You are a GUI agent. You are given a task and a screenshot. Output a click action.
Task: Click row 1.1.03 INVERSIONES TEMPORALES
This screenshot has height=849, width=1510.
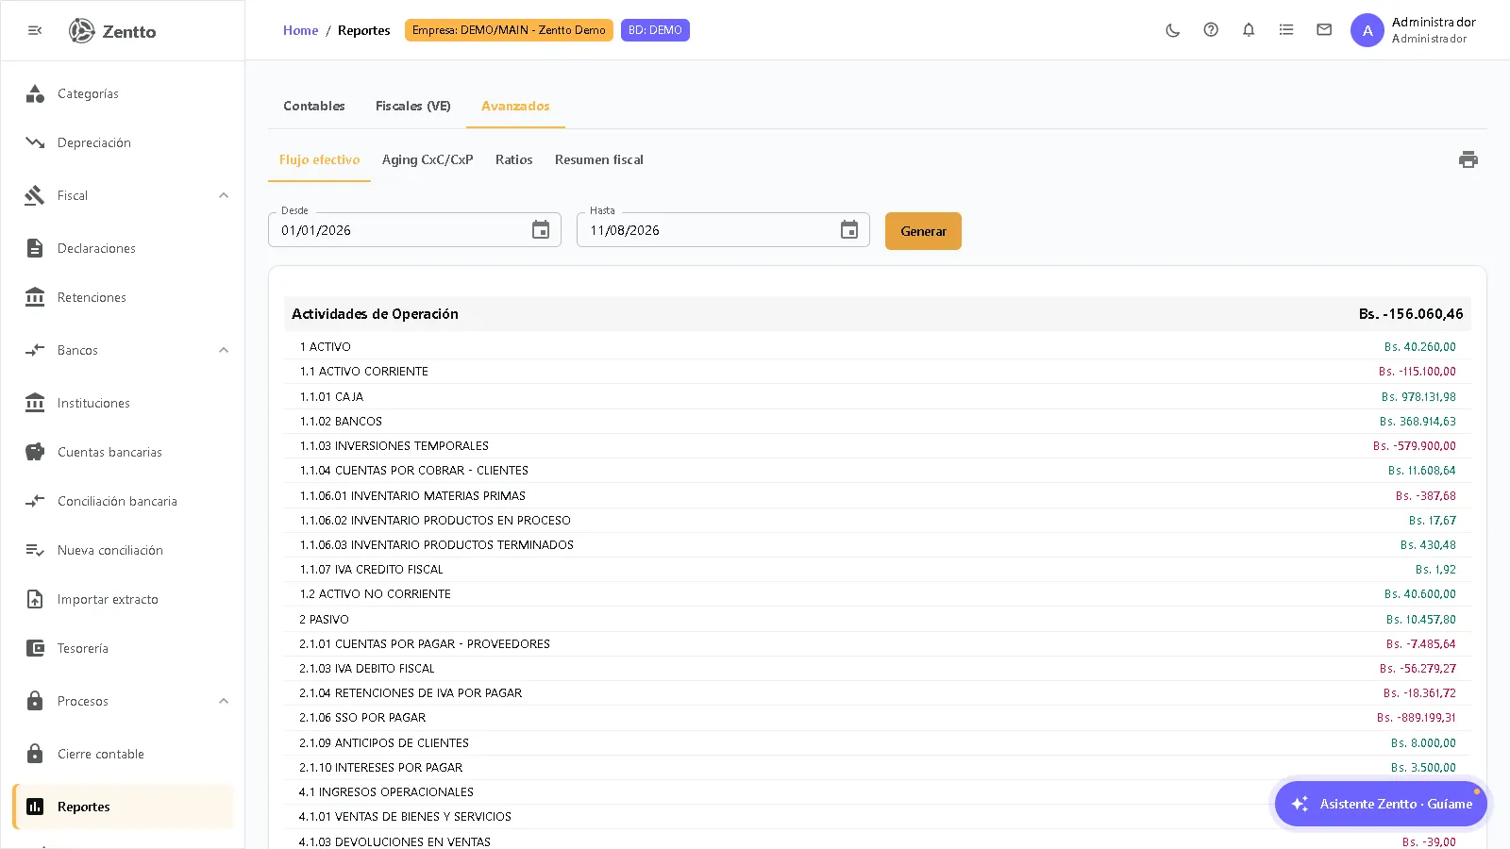click(x=878, y=446)
